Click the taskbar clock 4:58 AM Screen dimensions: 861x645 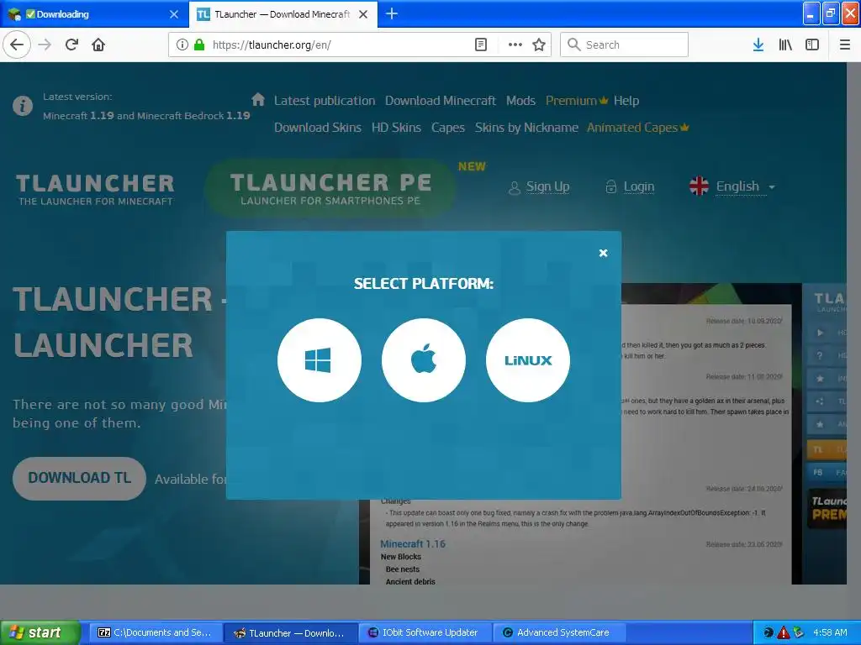pos(830,632)
